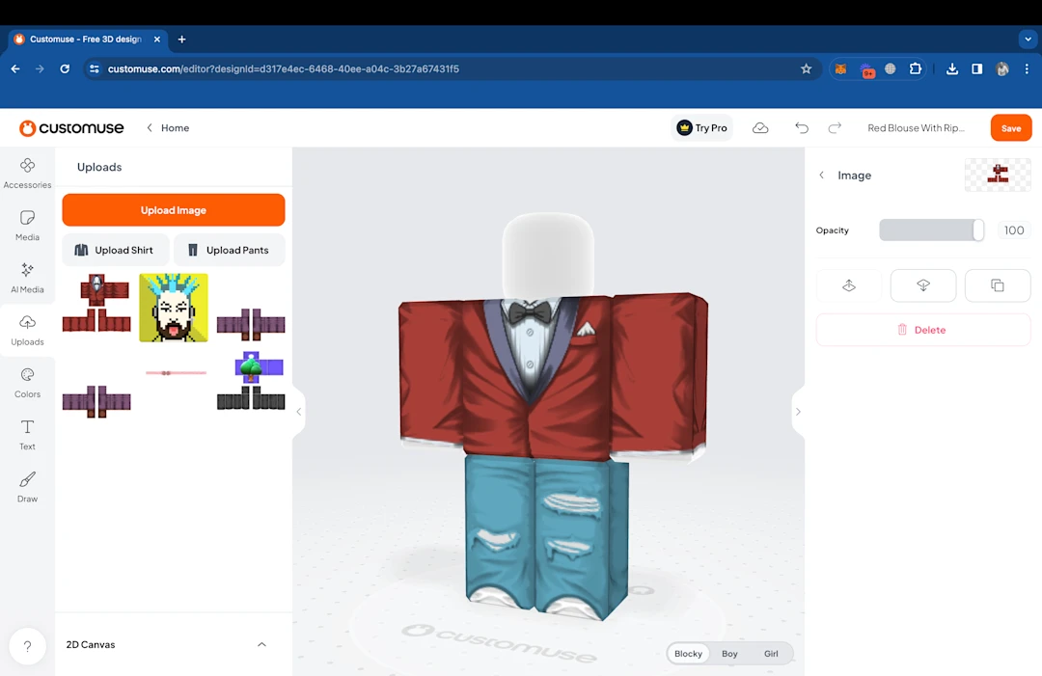Click the Try Pro button
This screenshot has width=1042, height=676.
click(x=701, y=128)
